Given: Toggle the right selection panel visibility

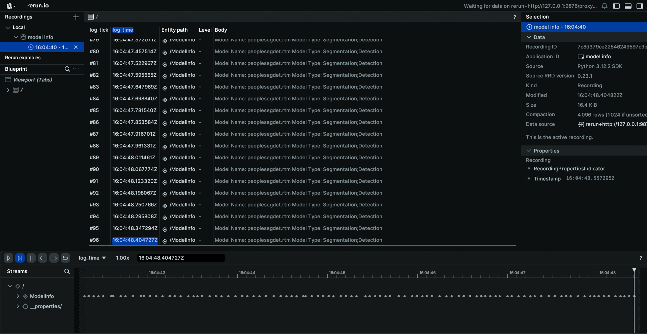Looking at the screenshot, I should [640, 6].
